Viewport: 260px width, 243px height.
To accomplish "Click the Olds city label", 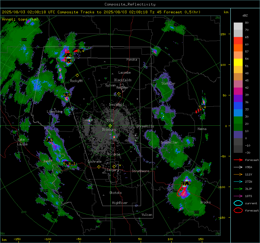I will coord(110,120).
